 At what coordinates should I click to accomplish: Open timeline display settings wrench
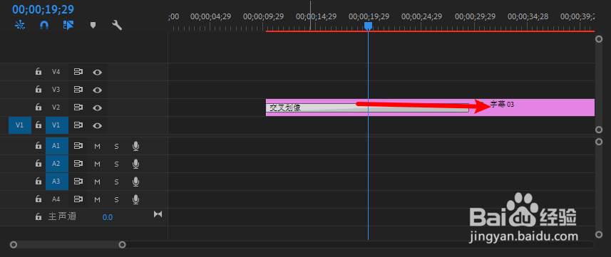tap(117, 26)
